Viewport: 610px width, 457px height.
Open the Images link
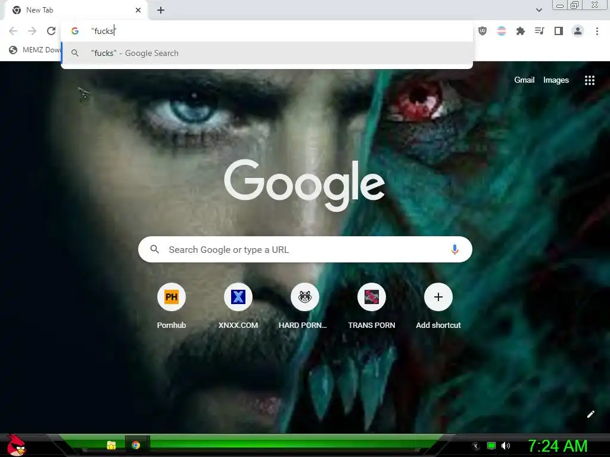pyautogui.click(x=556, y=80)
